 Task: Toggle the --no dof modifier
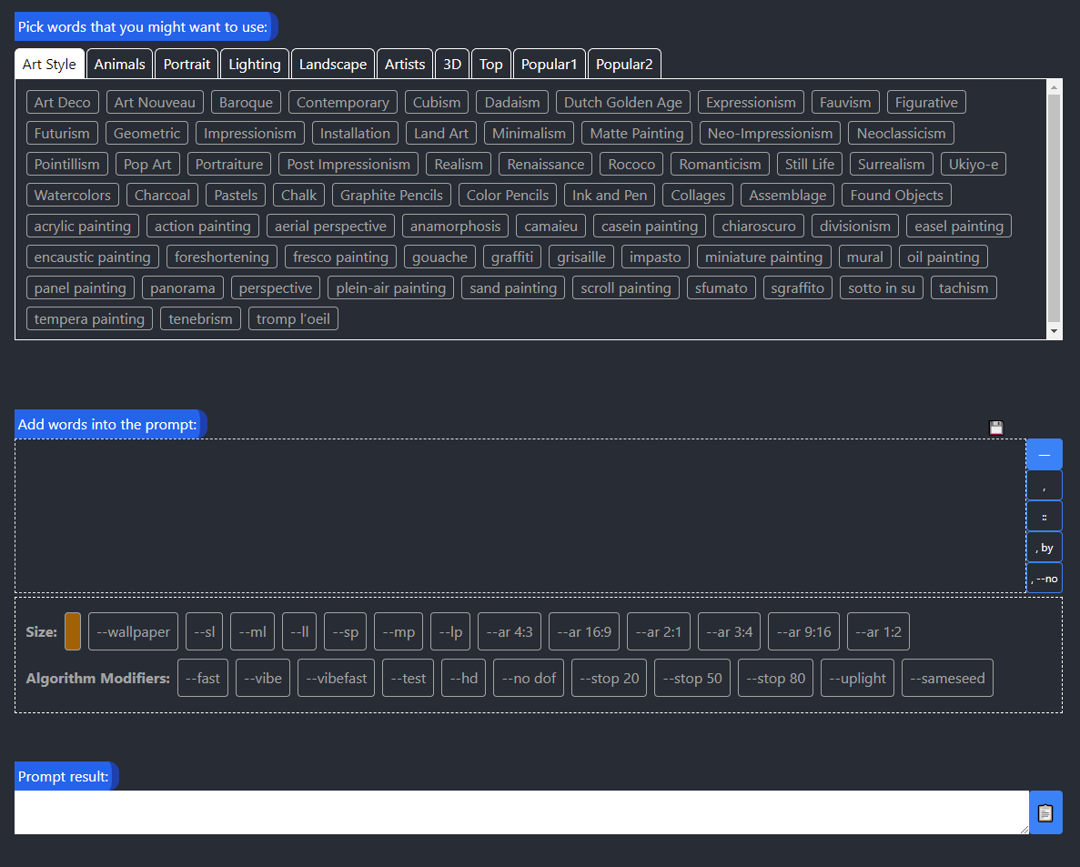pos(529,678)
